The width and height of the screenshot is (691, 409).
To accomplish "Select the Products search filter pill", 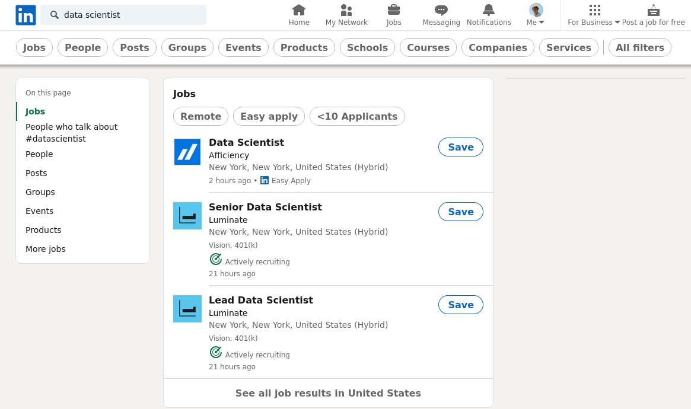I will pos(304,47).
